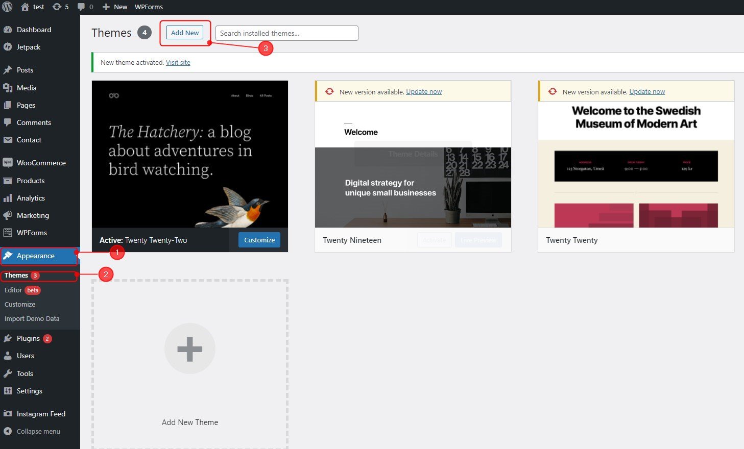Click the Plugins plug icon
The width and height of the screenshot is (744, 449).
(x=8, y=338)
